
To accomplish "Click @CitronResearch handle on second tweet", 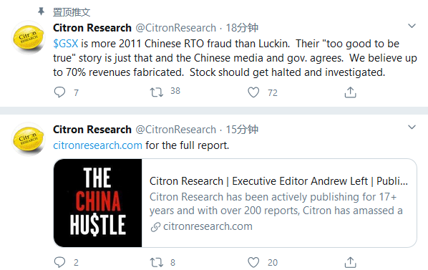I will click(176, 130).
